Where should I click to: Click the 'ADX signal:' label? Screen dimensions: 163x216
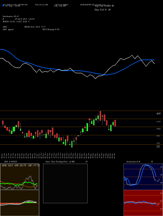click(x=8, y=29)
